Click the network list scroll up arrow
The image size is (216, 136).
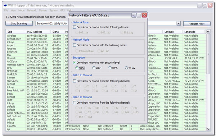point(208,32)
